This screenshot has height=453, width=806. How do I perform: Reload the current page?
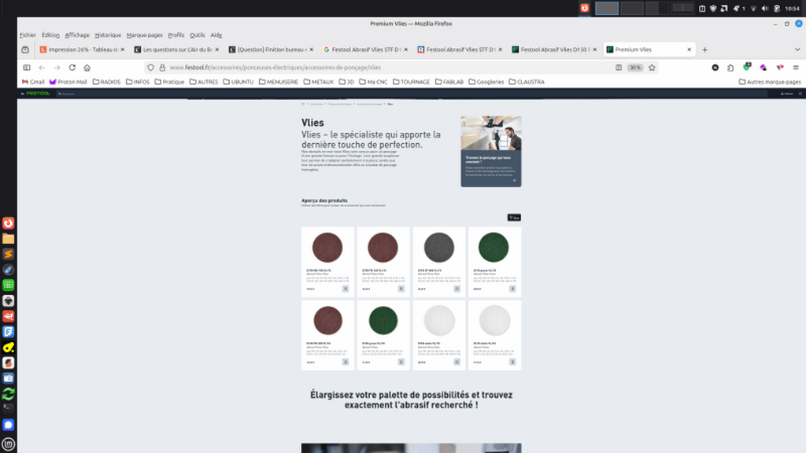[x=72, y=68]
